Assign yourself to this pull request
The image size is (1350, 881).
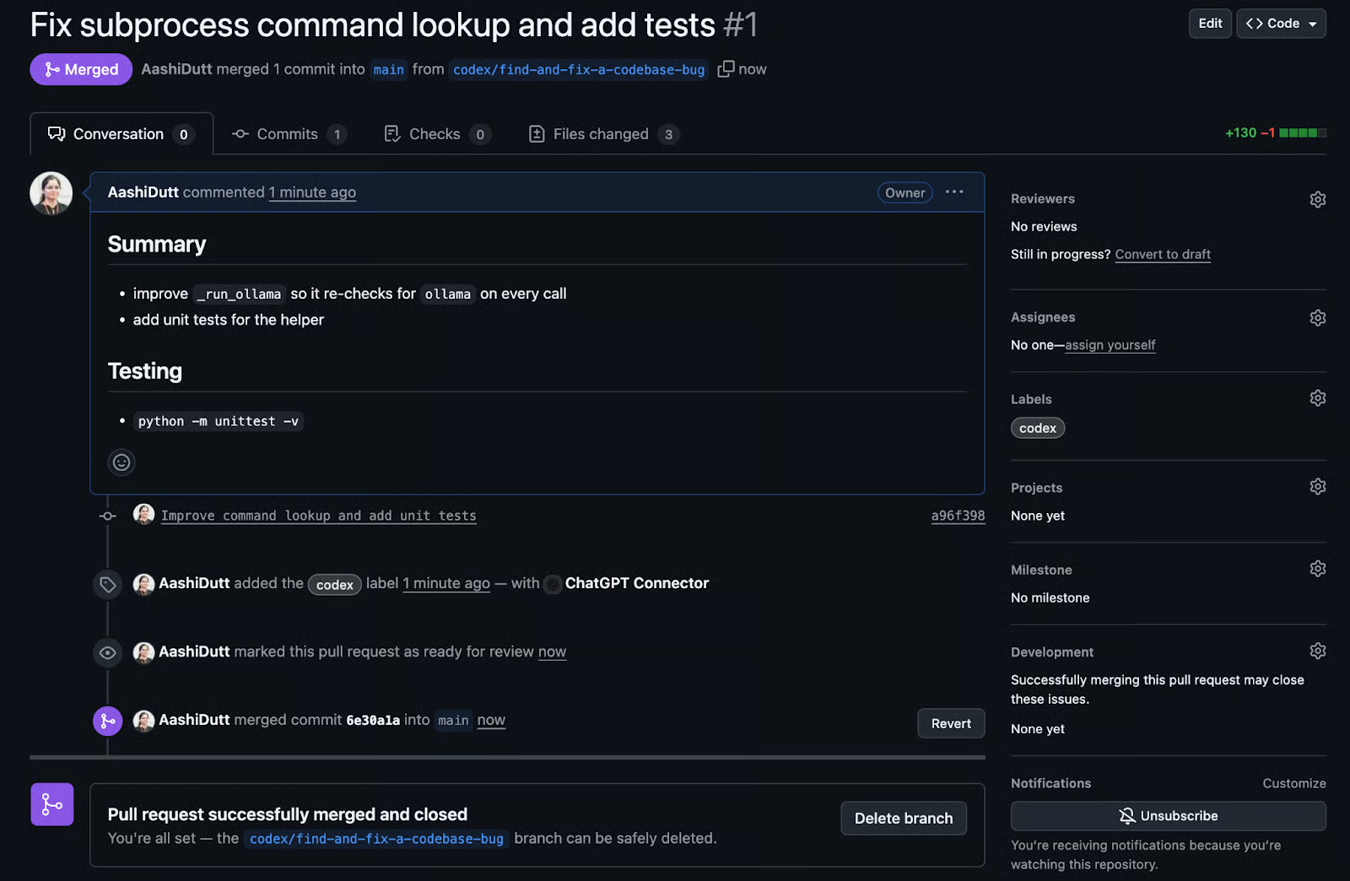coord(1110,344)
